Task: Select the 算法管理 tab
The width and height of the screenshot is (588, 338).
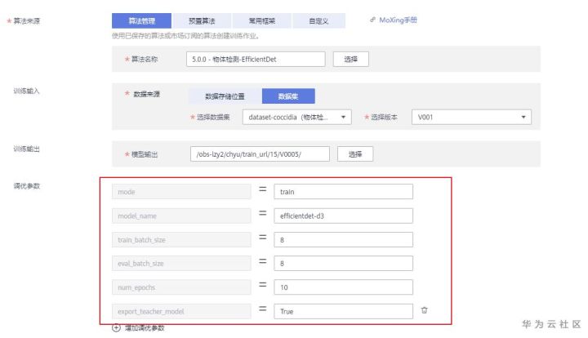Action: click(x=142, y=20)
